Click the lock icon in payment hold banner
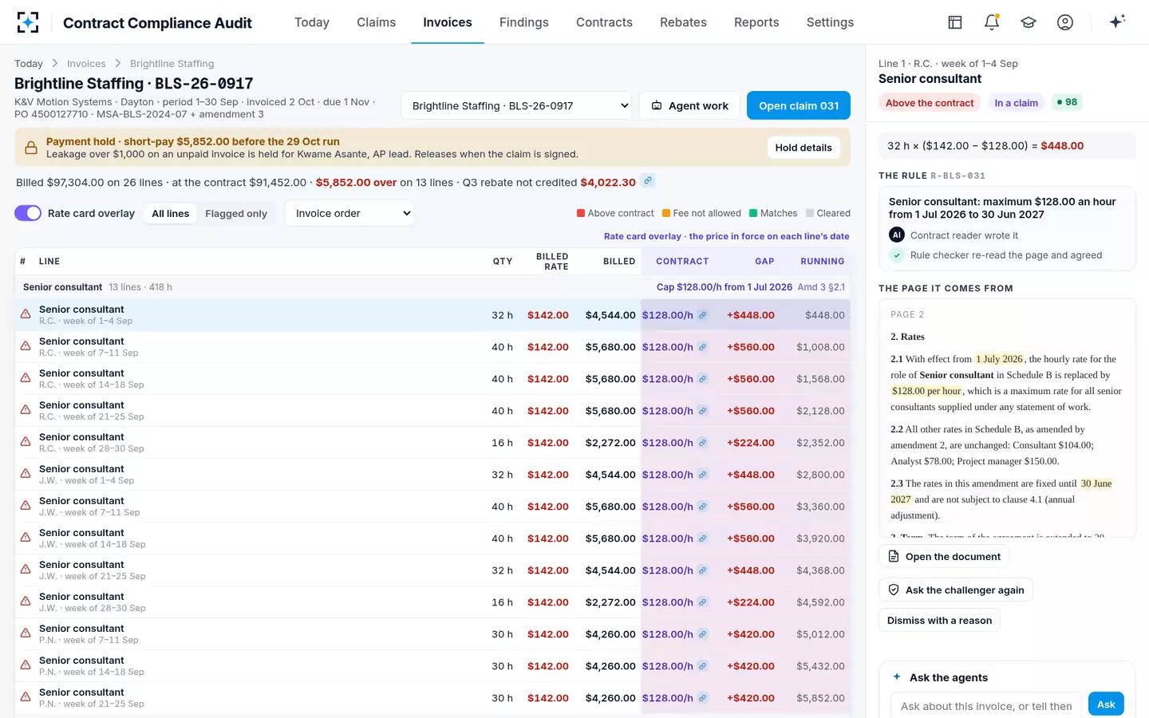 point(30,148)
